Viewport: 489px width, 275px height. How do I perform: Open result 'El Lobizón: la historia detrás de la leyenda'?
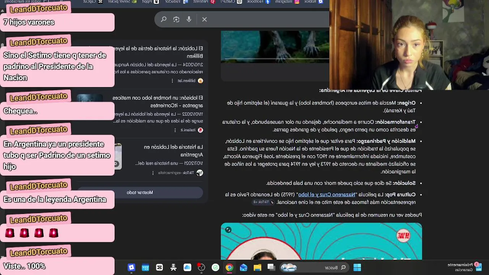click(159, 52)
